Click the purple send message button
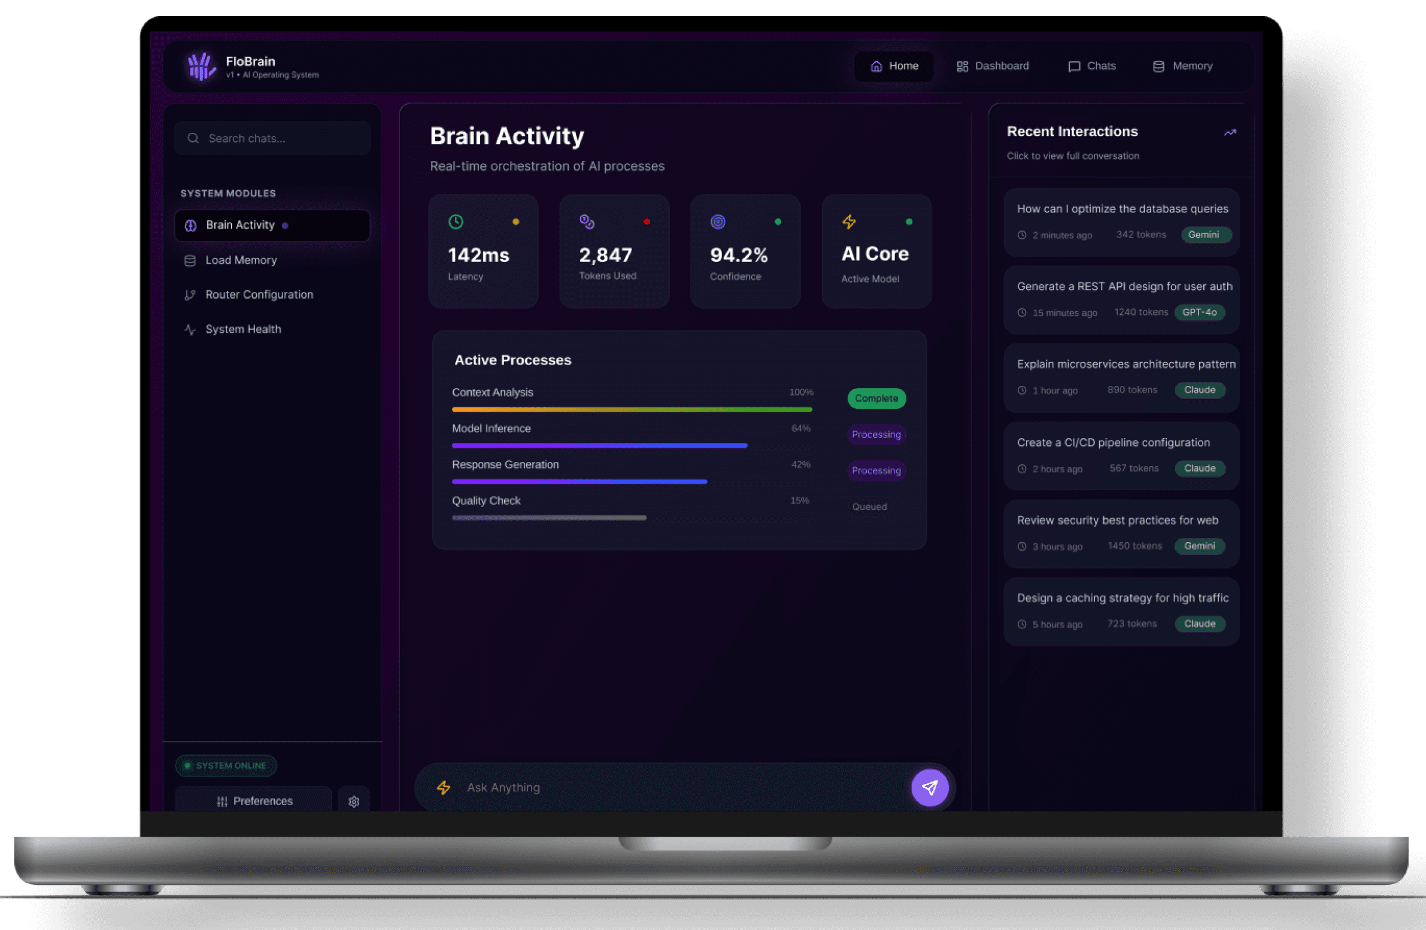The image size is (1426, 930). 929,788
